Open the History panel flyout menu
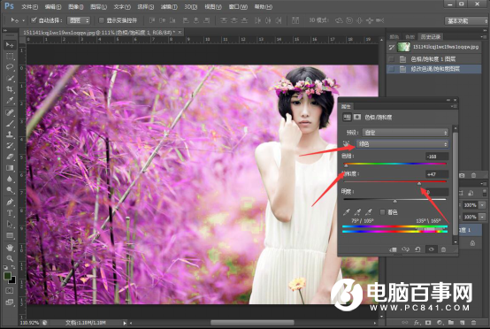This screenshot has height=329, width=490. [x=485, y=37]
